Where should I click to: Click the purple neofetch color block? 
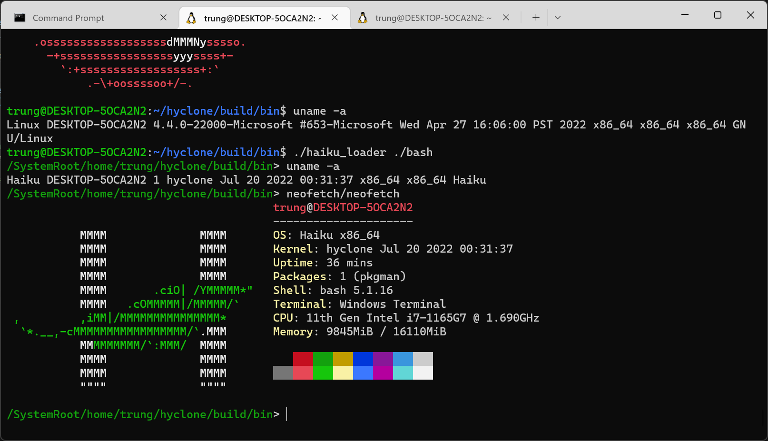click(x=383, y=359)
